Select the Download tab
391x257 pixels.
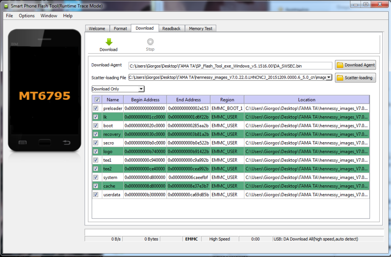pos(145,28)
